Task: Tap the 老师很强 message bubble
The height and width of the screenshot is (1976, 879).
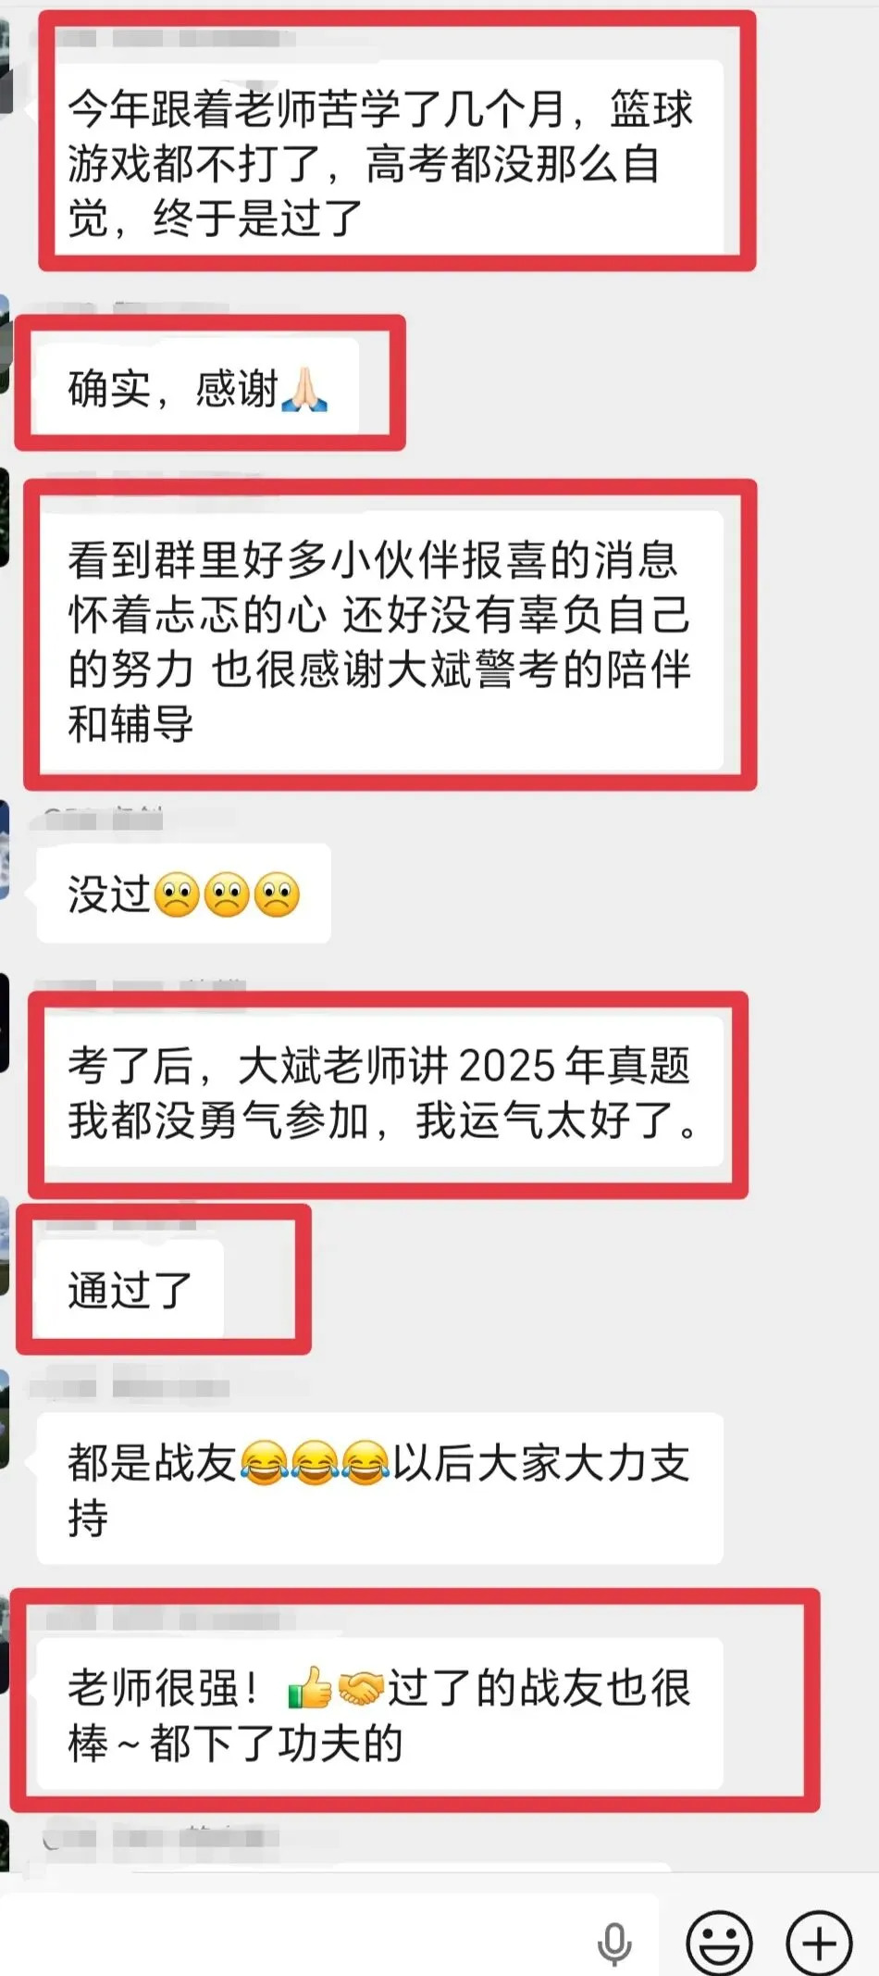Action: pyautogui.click(x=379, y=1714)
